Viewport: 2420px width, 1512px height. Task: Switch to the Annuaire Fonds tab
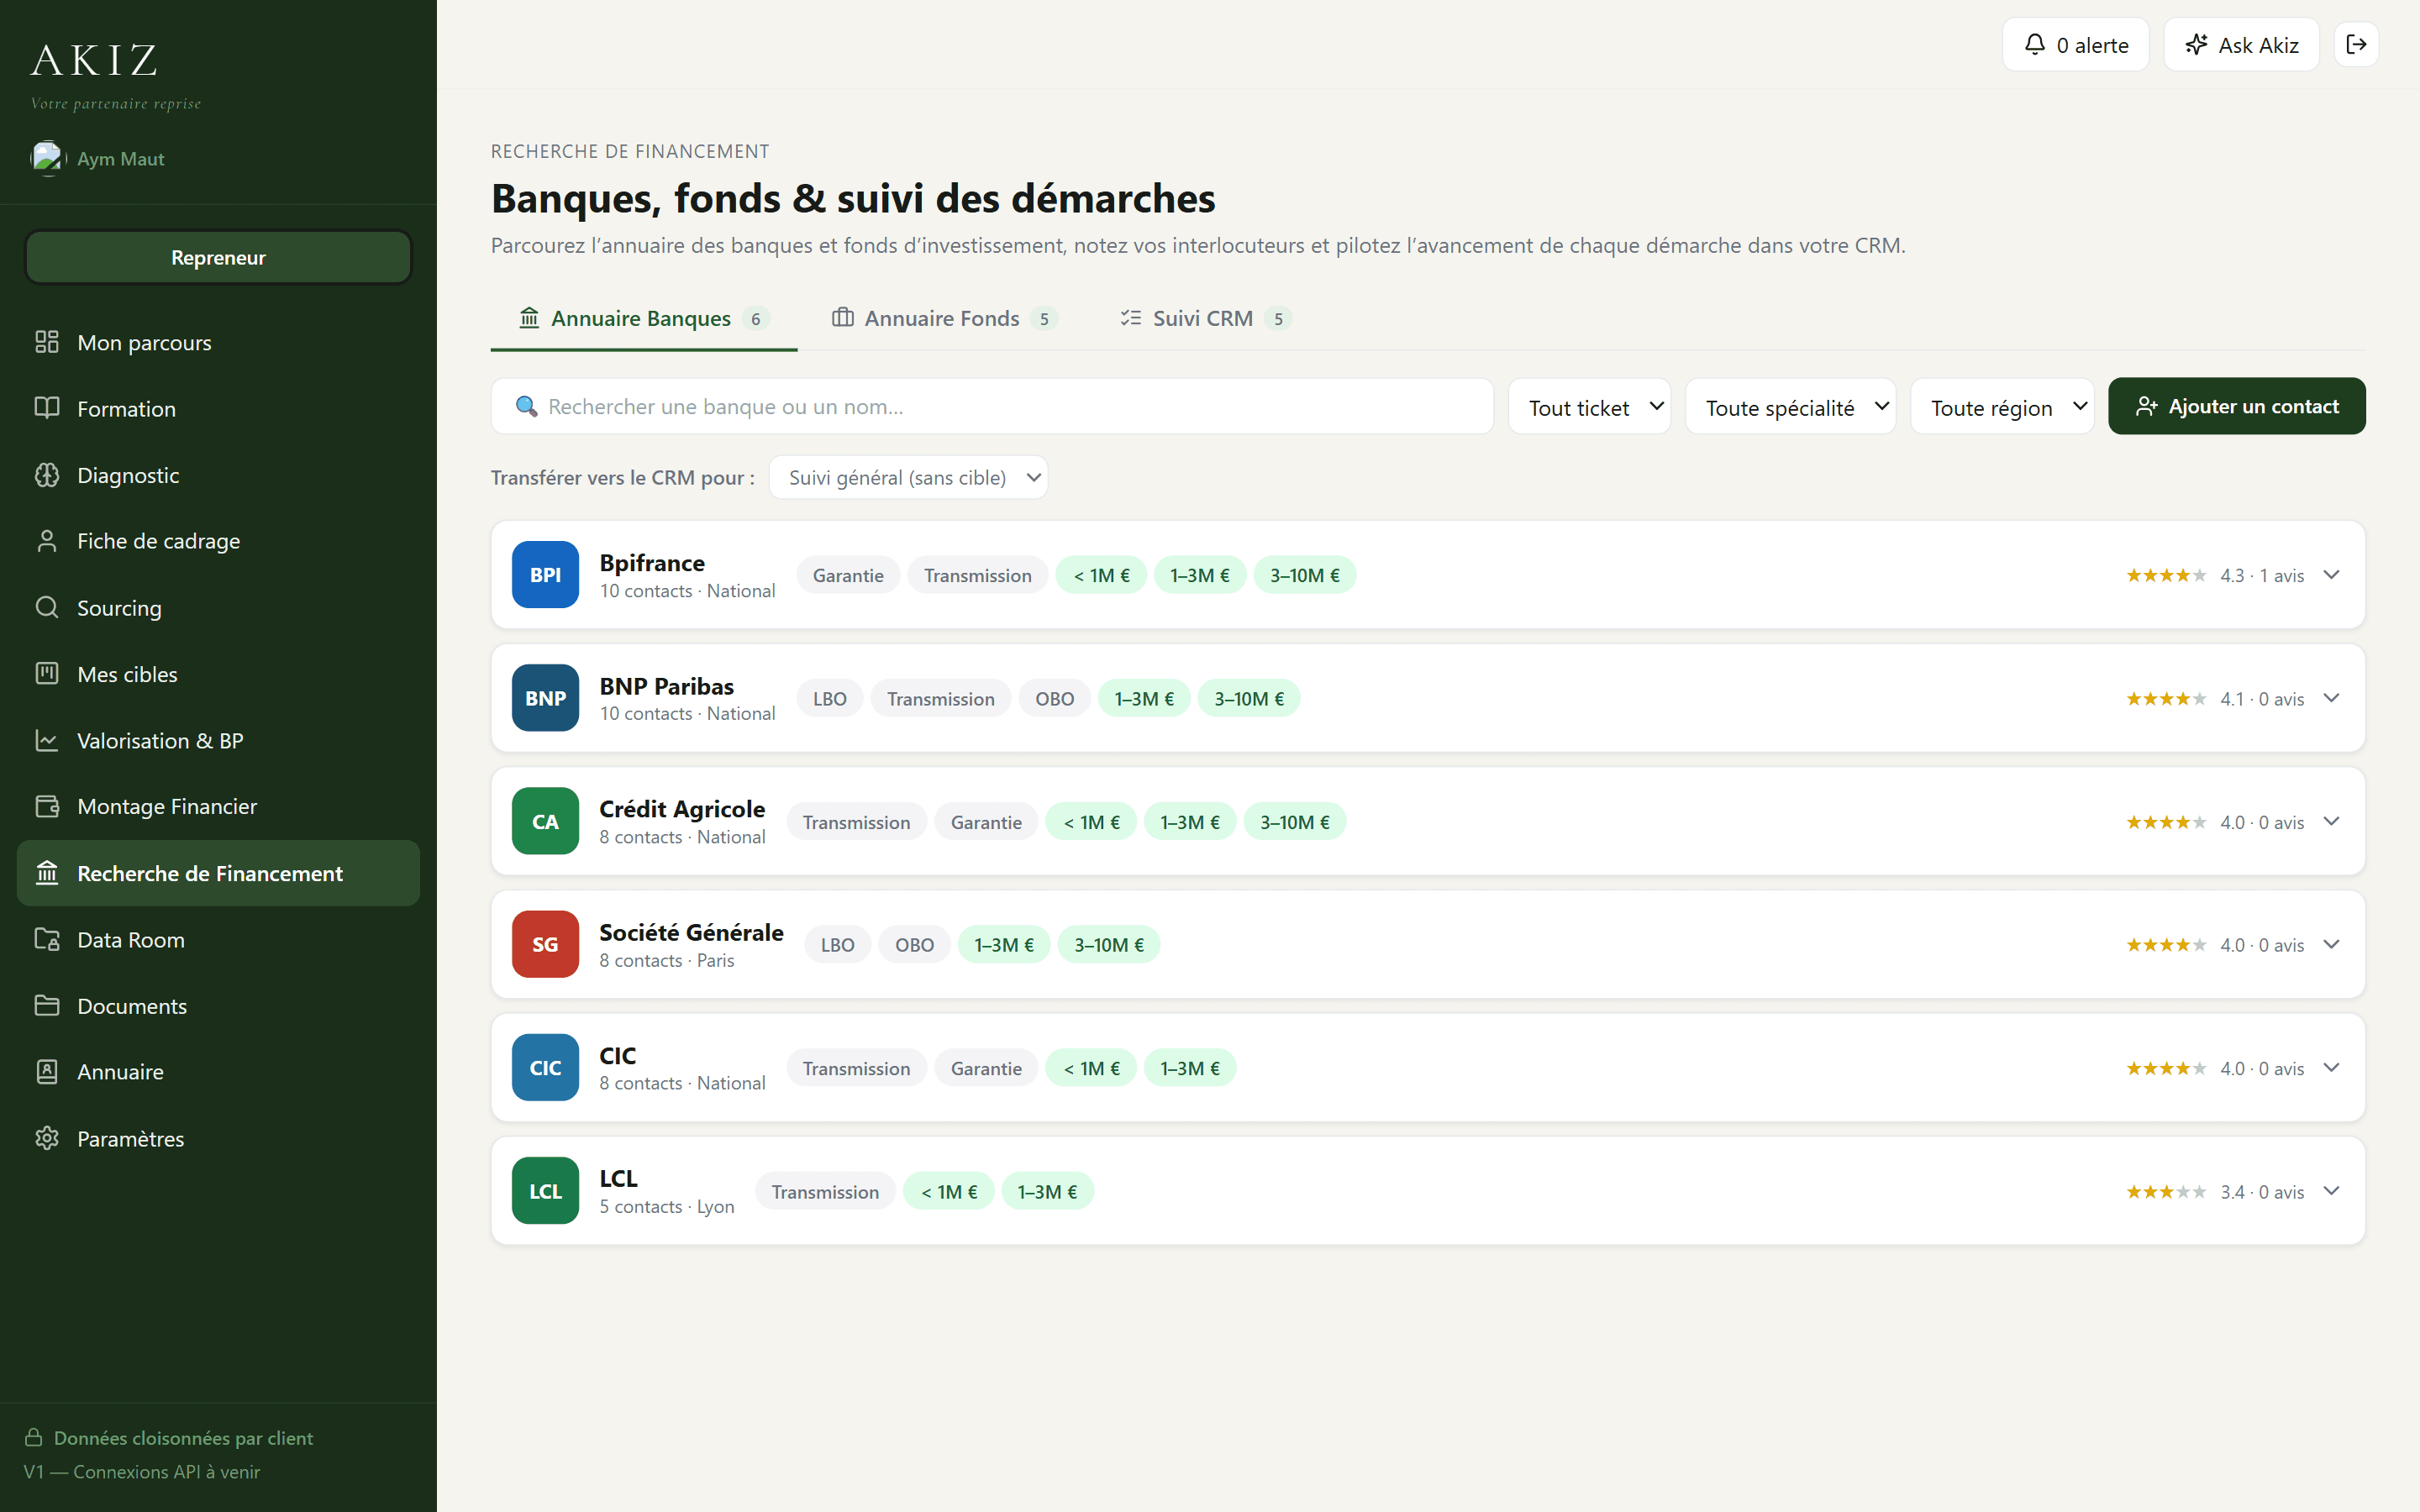tap(944, 318)
